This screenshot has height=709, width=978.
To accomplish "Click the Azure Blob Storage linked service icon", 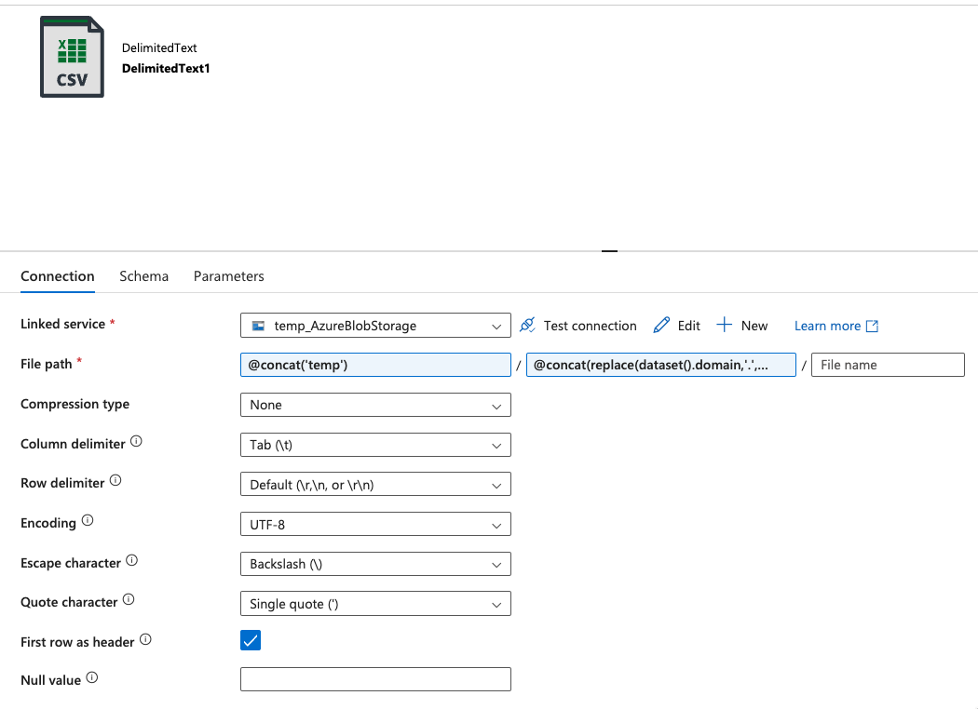I will click(258, 325).
